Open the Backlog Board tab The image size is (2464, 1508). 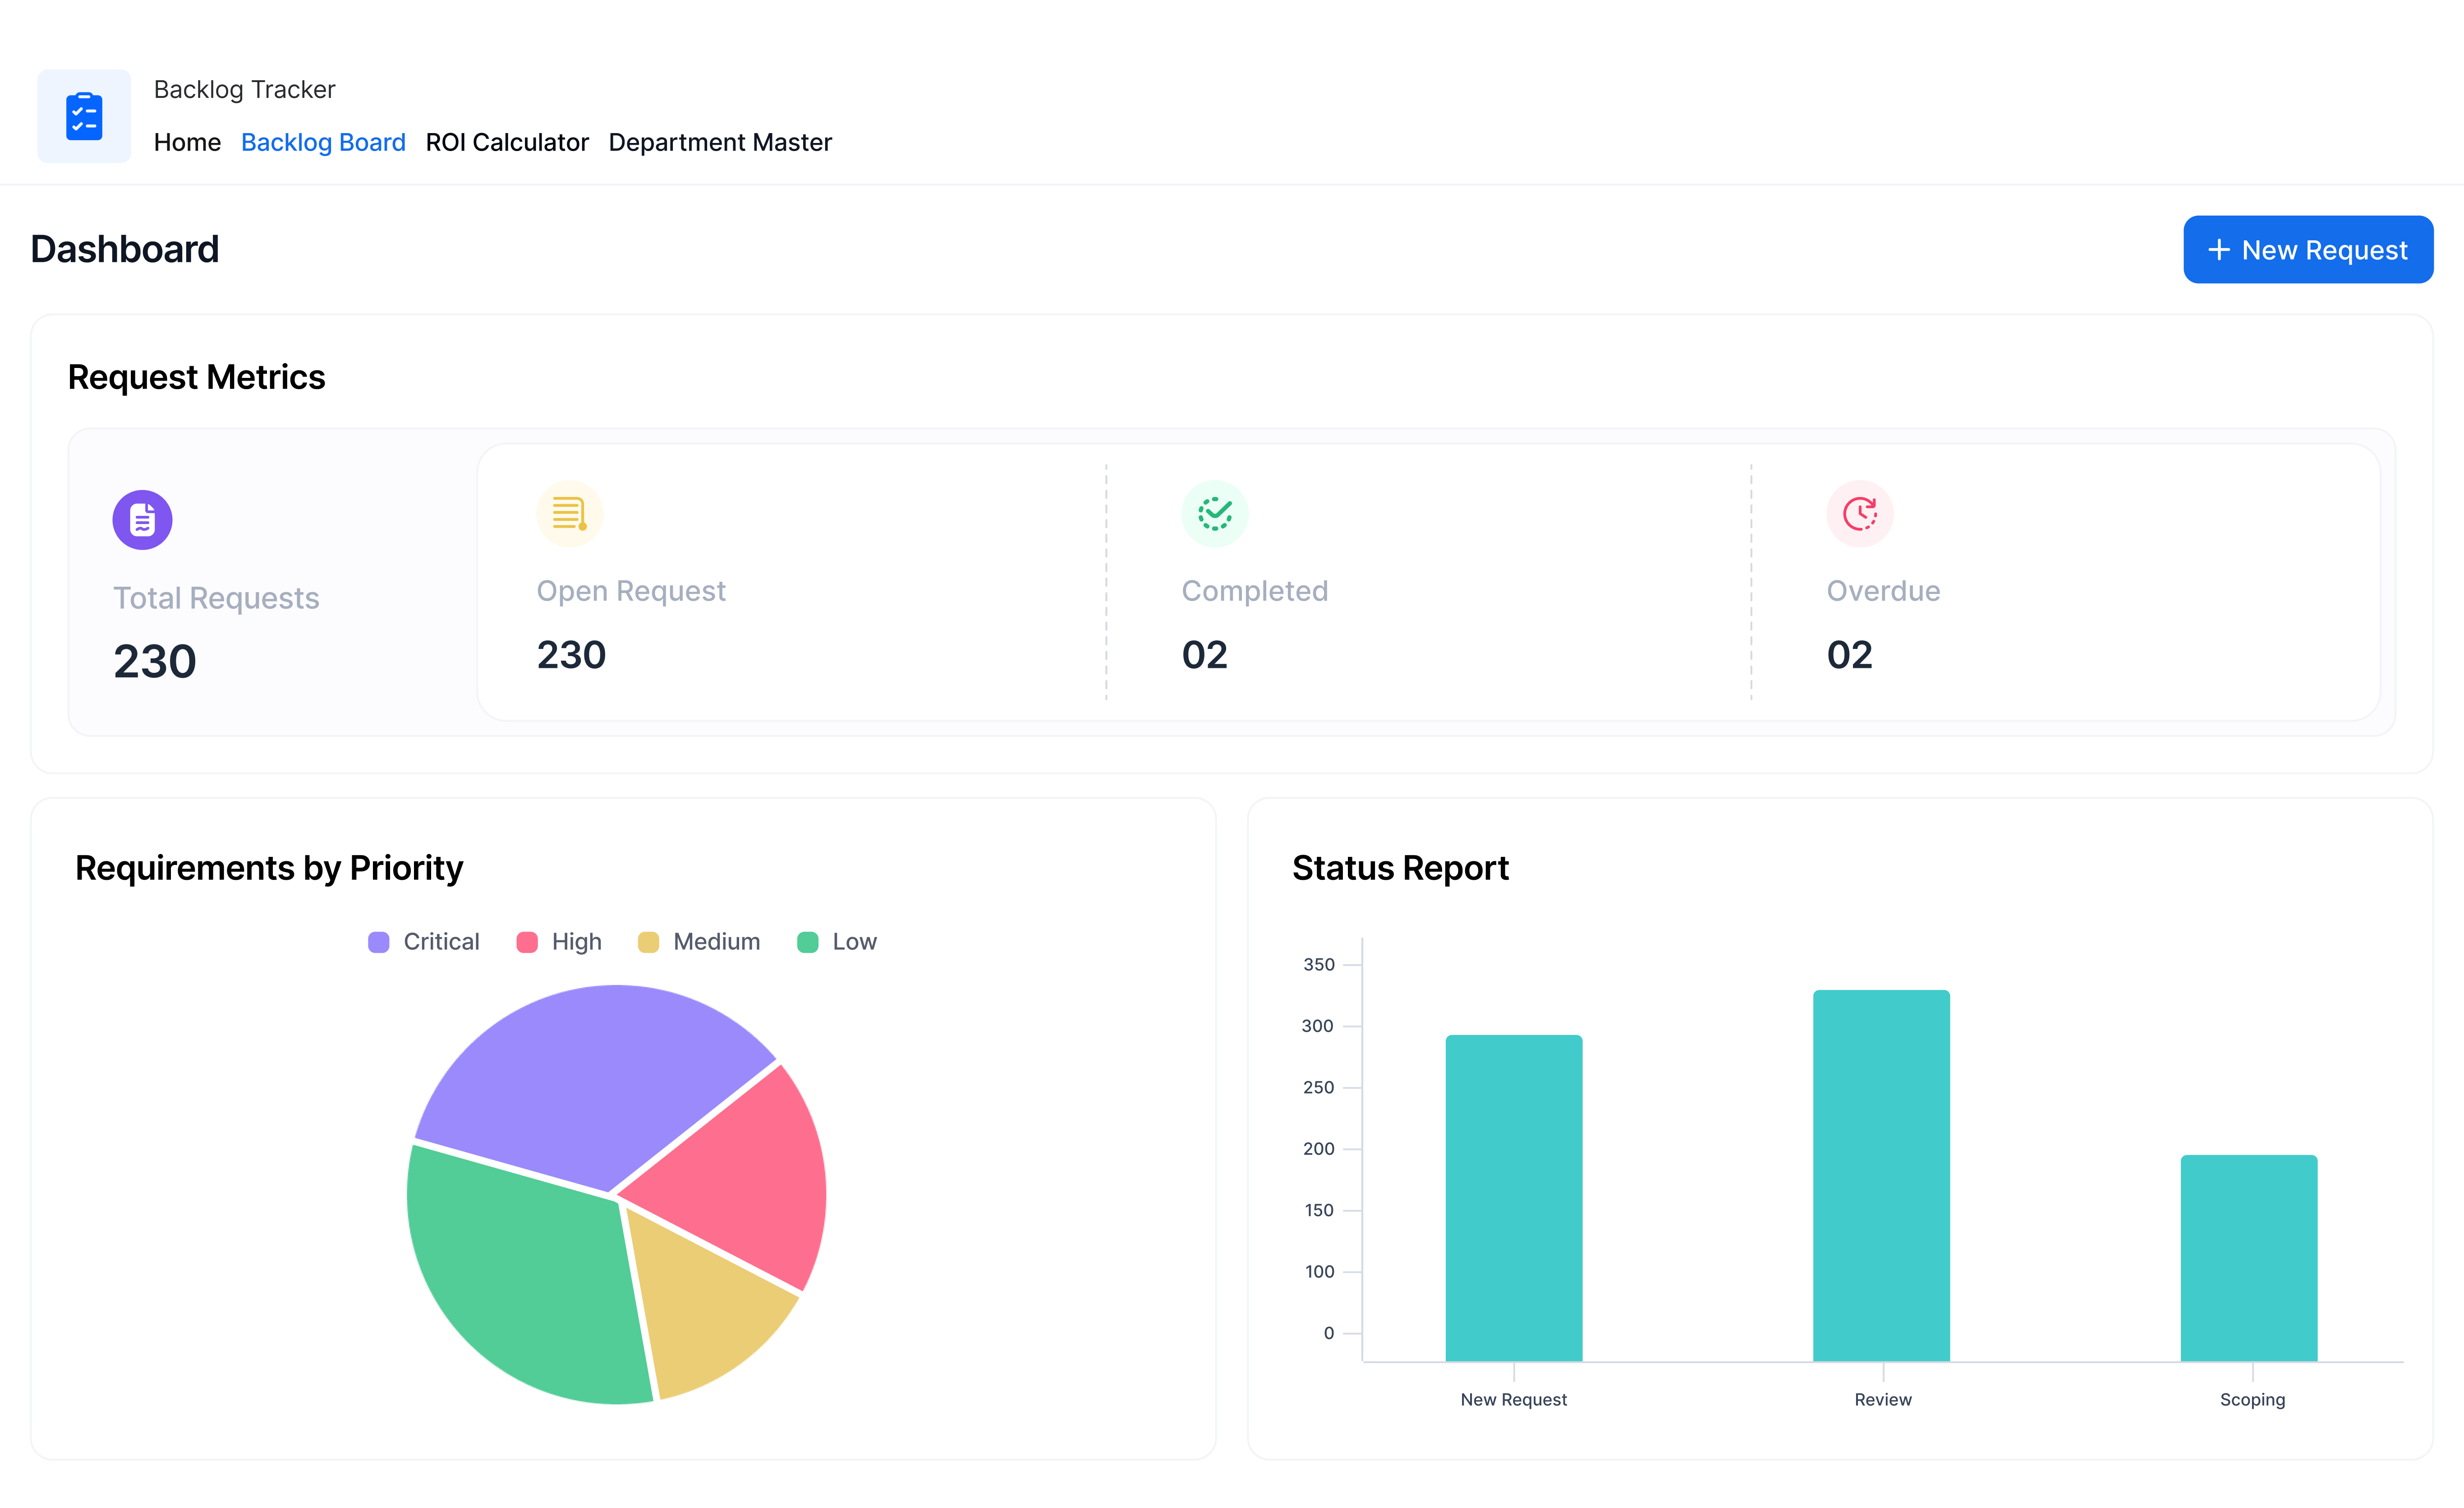pyautogui.click(x=323, y=141)
